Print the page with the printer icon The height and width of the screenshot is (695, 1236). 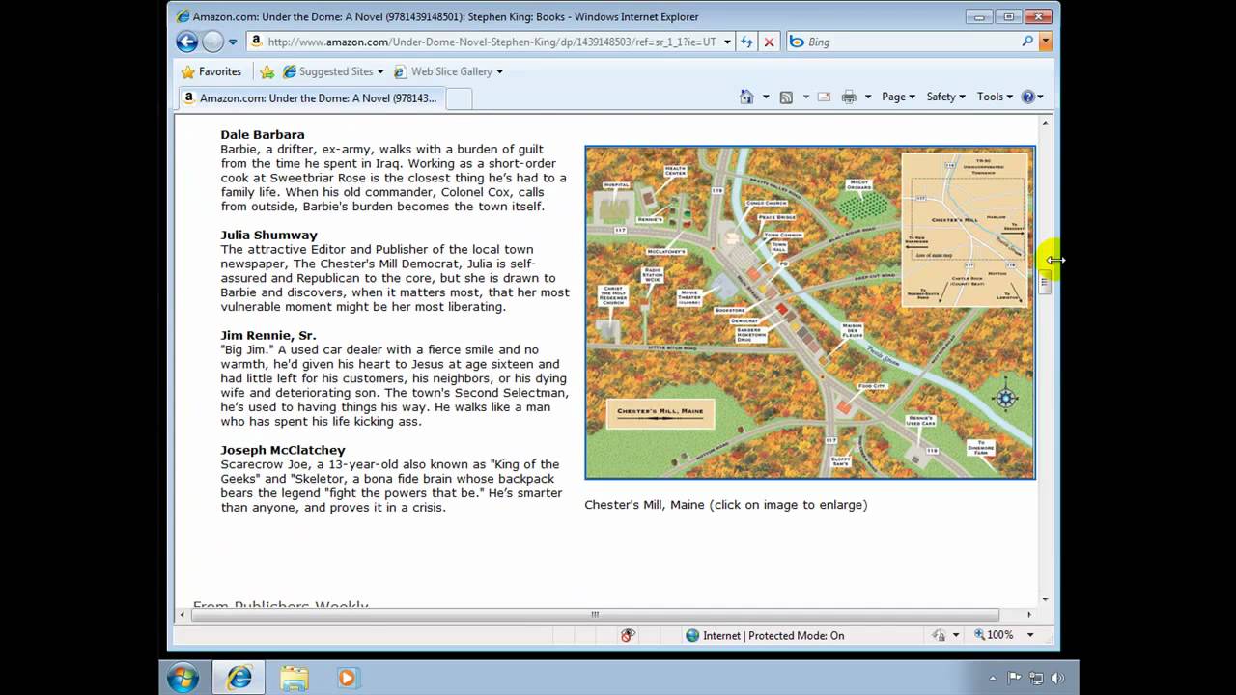(x=849, y=97)
